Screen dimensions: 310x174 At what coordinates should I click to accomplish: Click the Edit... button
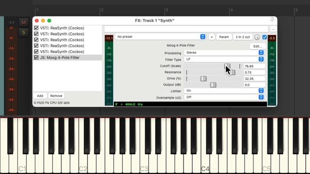pos(258,46)
